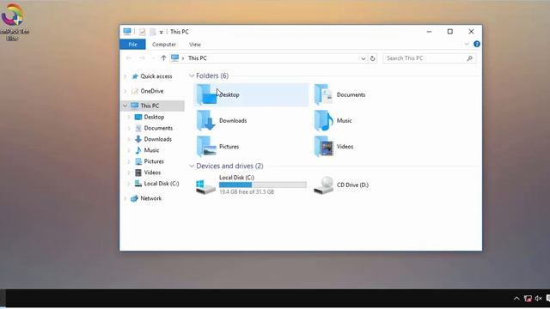This screenshot has height=309, width=550.
Task: Select Videos in the navigation tree
Action: pos(152,173)
